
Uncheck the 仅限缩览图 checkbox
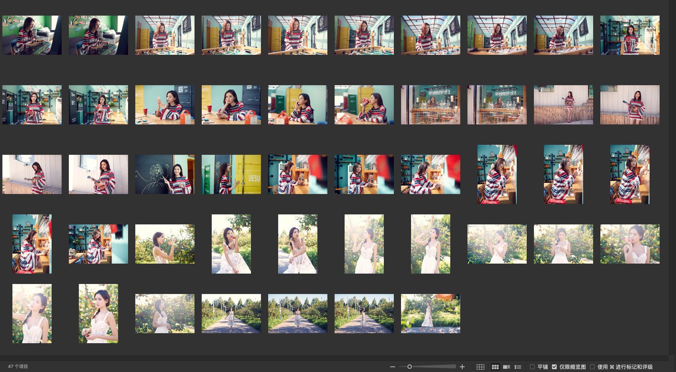click(x=554, y=367)
